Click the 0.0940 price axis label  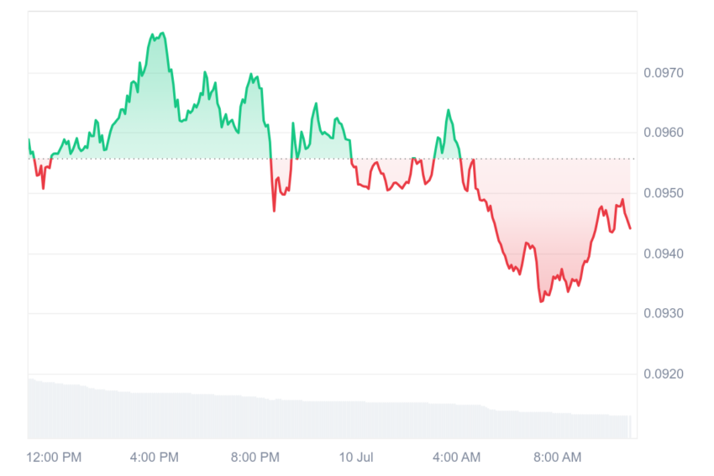(x=664, y=254)
